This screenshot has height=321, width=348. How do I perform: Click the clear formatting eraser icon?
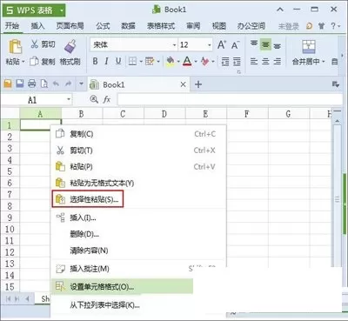(x=204, y=61)
